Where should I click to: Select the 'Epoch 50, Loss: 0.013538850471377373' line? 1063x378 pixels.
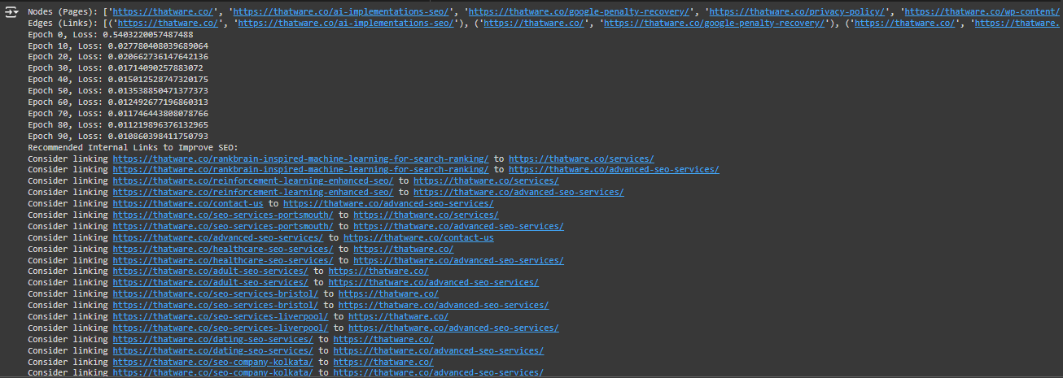118,90
